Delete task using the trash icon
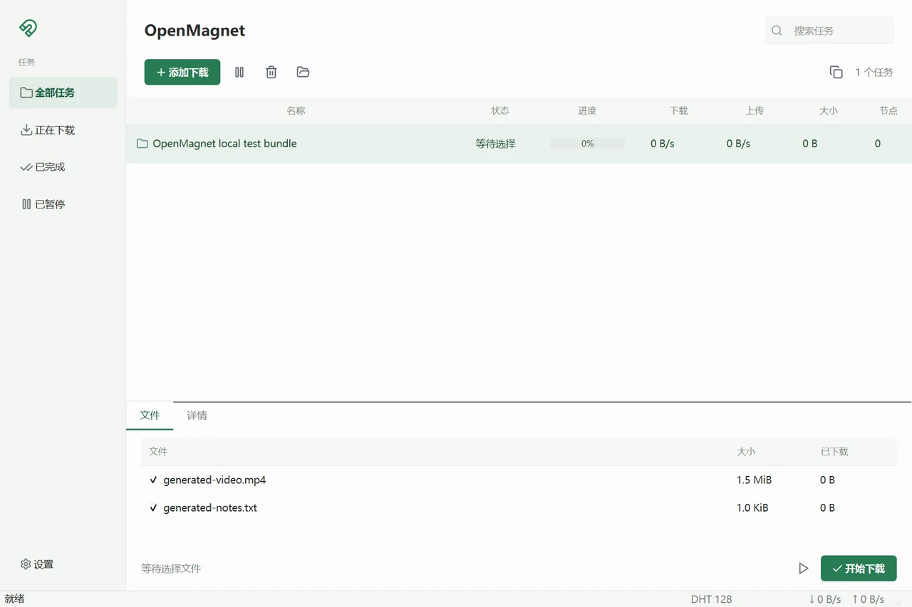Viewport: 912px width, 607px height. pyautogui.click(x=271, y=72)
